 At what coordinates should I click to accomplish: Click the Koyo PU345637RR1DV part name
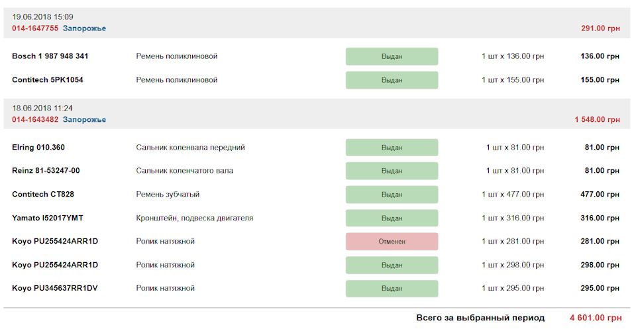coord(55,289)
